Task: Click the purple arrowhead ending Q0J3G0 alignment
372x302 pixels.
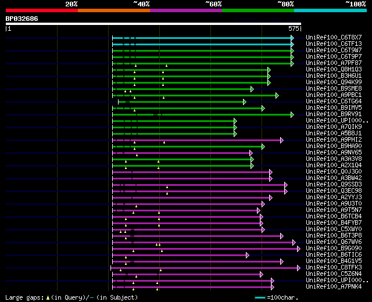Action: (x=271, y=172)
